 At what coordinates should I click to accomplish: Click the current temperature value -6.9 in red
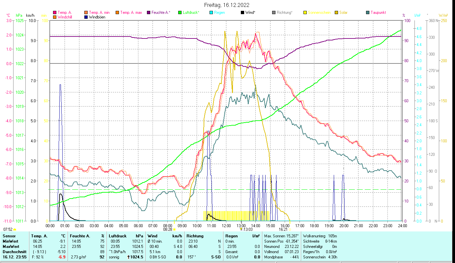(62, 257)
